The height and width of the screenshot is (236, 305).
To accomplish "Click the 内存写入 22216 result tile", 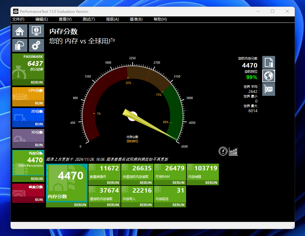I will pyautogui.click(x=137, y=194).
